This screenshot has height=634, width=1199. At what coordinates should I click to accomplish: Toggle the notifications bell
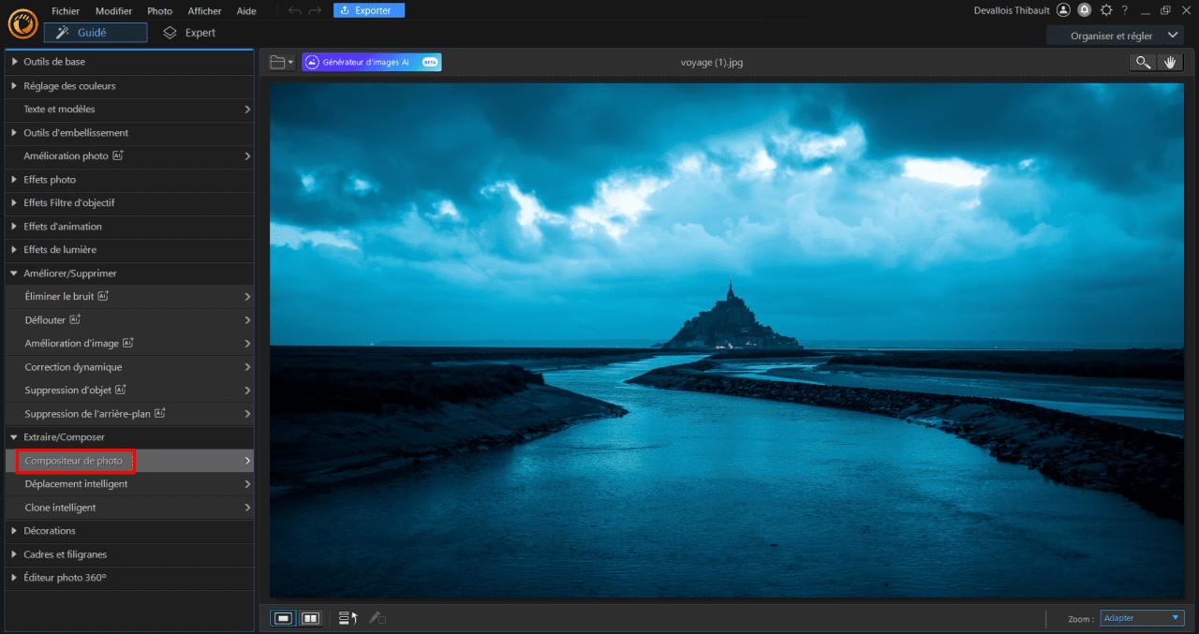click(1084, 10)
